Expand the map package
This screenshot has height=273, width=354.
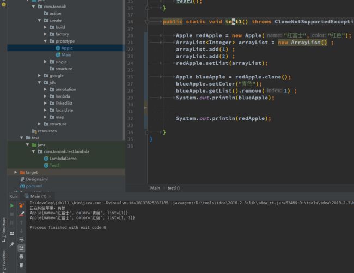[x=45, y=117]
